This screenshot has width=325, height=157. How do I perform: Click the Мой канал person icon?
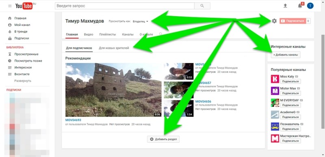click(x=10, y=25)
